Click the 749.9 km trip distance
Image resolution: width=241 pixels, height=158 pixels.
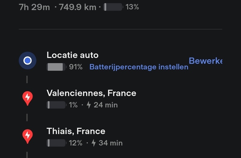tap(78, 7)
